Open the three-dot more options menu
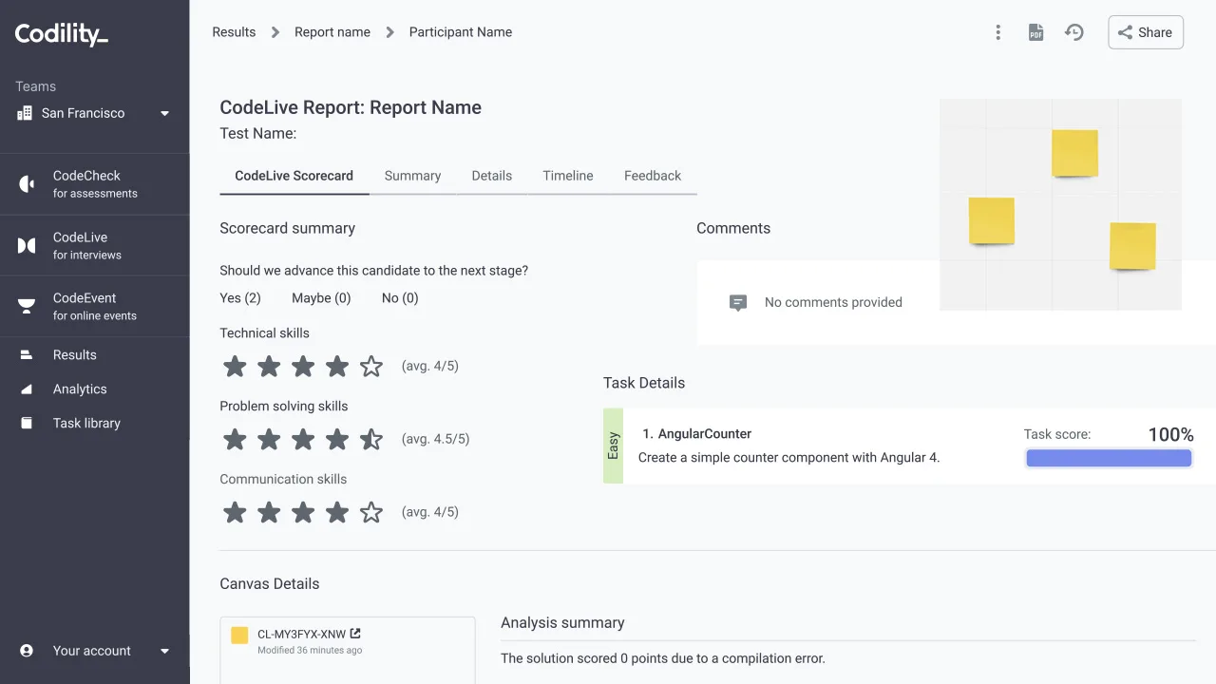The width and height of the screenshot is (1216, 684). pyautogui.click(x=997, y=32)
